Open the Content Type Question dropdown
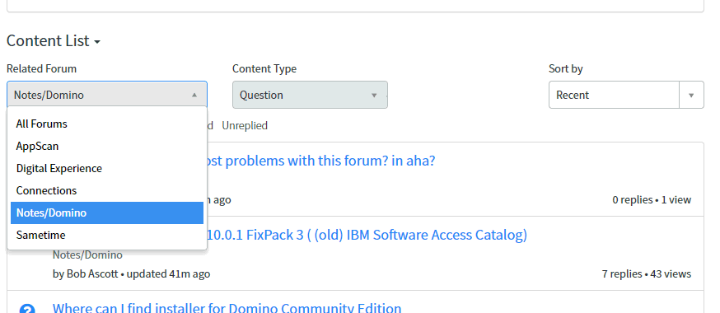 tap(310, 95)
